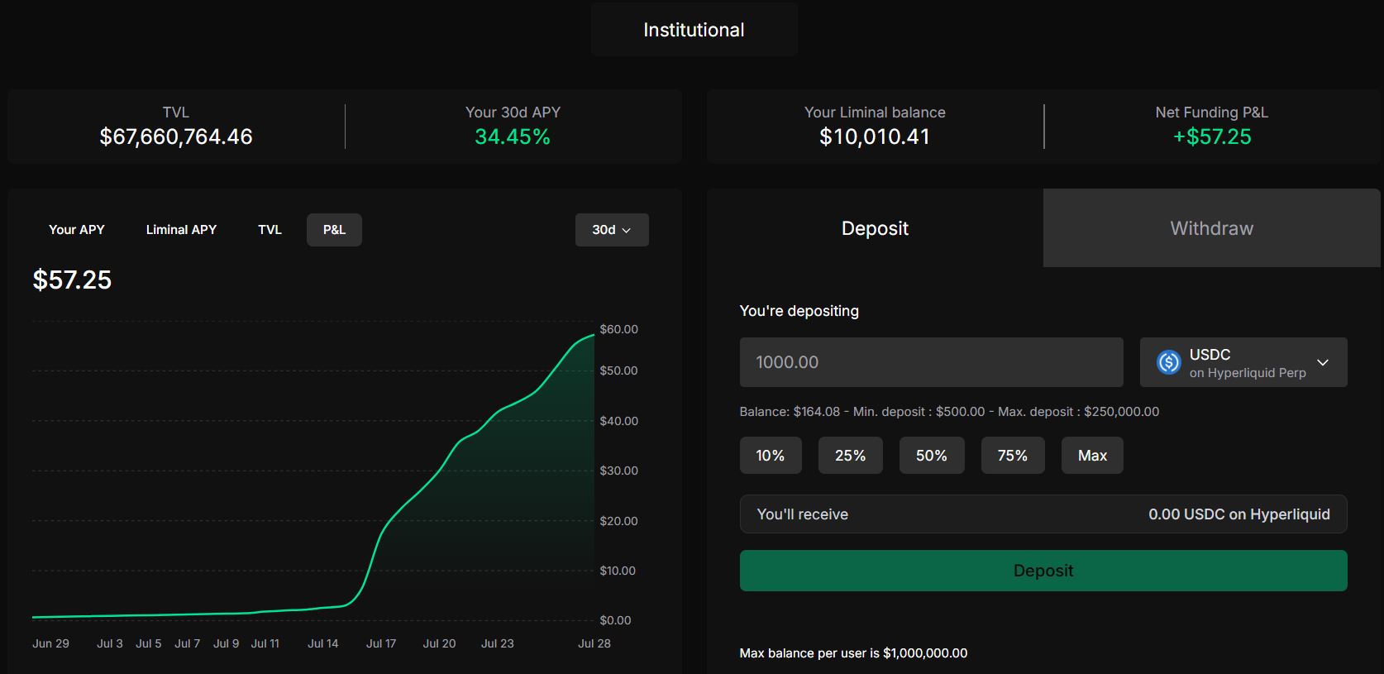Switch to the Withdraw tab

point(1211,228)
